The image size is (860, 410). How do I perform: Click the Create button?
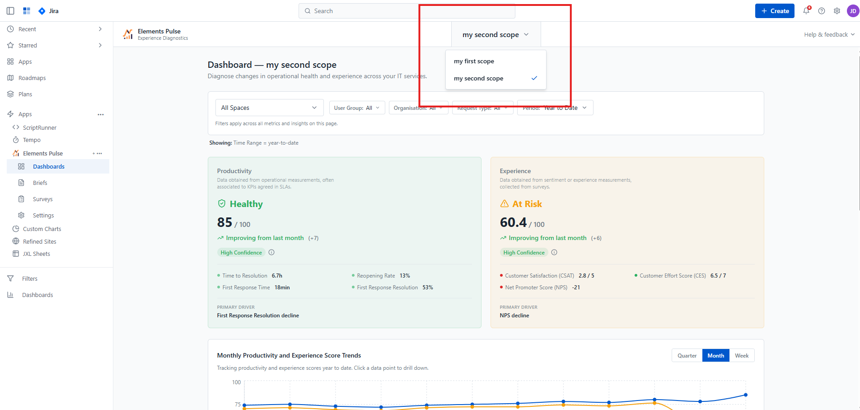(x=775, y=11)
